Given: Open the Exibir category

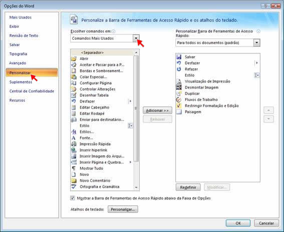Looking at the screenshot, I should (15, 27).
